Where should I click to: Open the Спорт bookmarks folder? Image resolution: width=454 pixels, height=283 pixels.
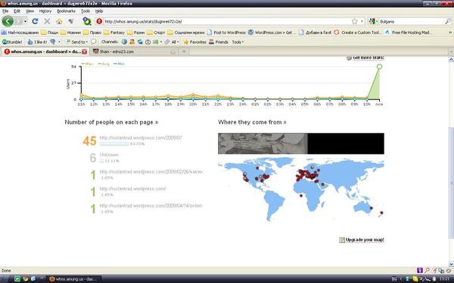[x=156, y=32]
